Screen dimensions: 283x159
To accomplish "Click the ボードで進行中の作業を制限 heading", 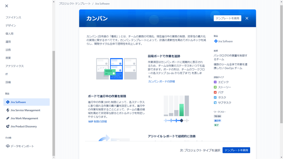I will [x=107, y=96].
